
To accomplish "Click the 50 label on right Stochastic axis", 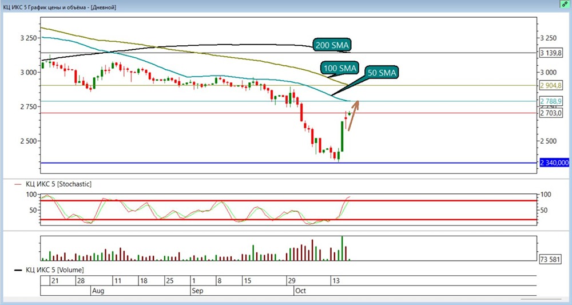I will pos(544,210).
